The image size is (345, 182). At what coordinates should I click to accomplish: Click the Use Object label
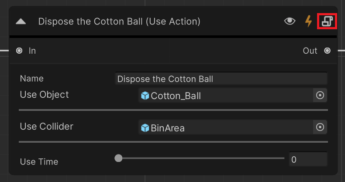tap(44, 95)
